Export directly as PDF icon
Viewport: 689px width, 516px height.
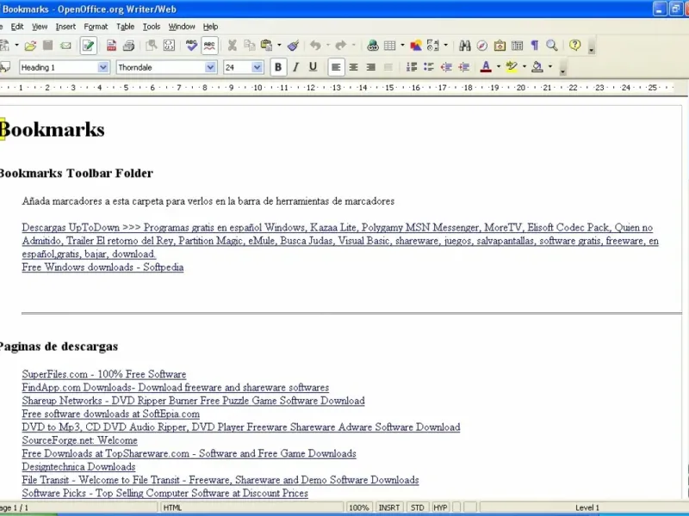[111, 46]
